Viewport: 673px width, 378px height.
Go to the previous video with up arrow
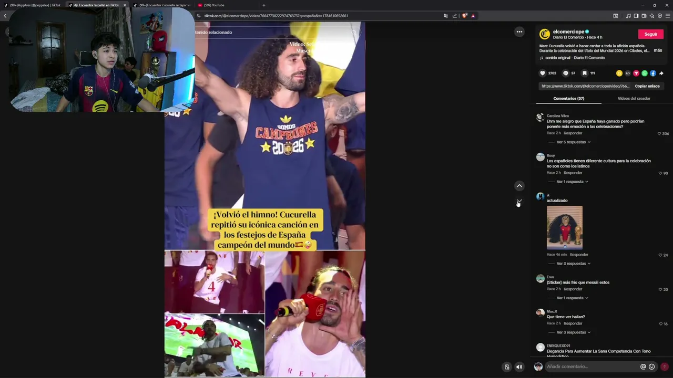click(x=519, y=186)
